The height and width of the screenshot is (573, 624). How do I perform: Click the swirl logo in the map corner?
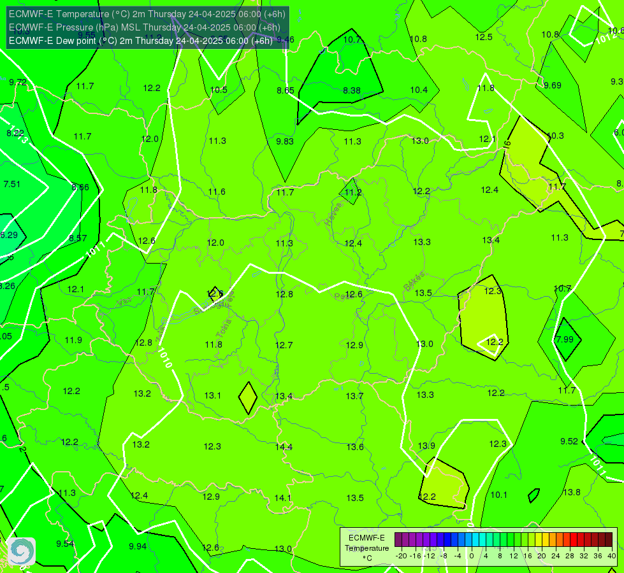(22, 551)
